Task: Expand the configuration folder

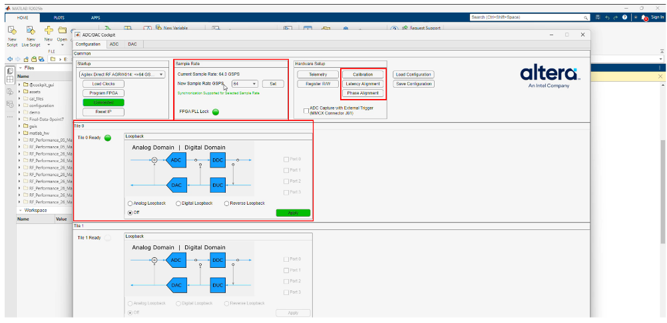Action: pyautogui.click(x=19, y=105)
